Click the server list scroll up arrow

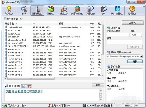[102, 23]
